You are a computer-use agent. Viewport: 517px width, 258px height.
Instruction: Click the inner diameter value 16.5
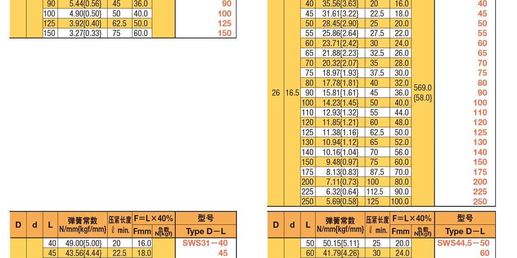292,92
